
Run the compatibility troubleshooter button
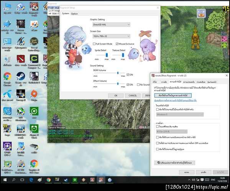173,95
